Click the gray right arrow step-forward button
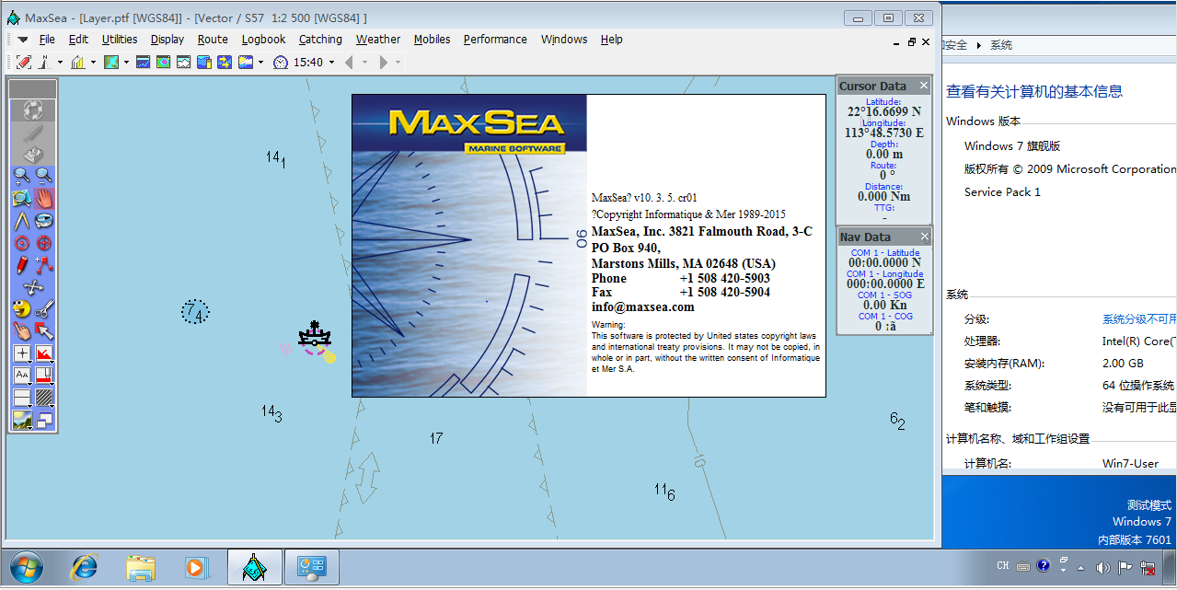The width and height of the screenshot is (1177, 590). tap(383, 62)
